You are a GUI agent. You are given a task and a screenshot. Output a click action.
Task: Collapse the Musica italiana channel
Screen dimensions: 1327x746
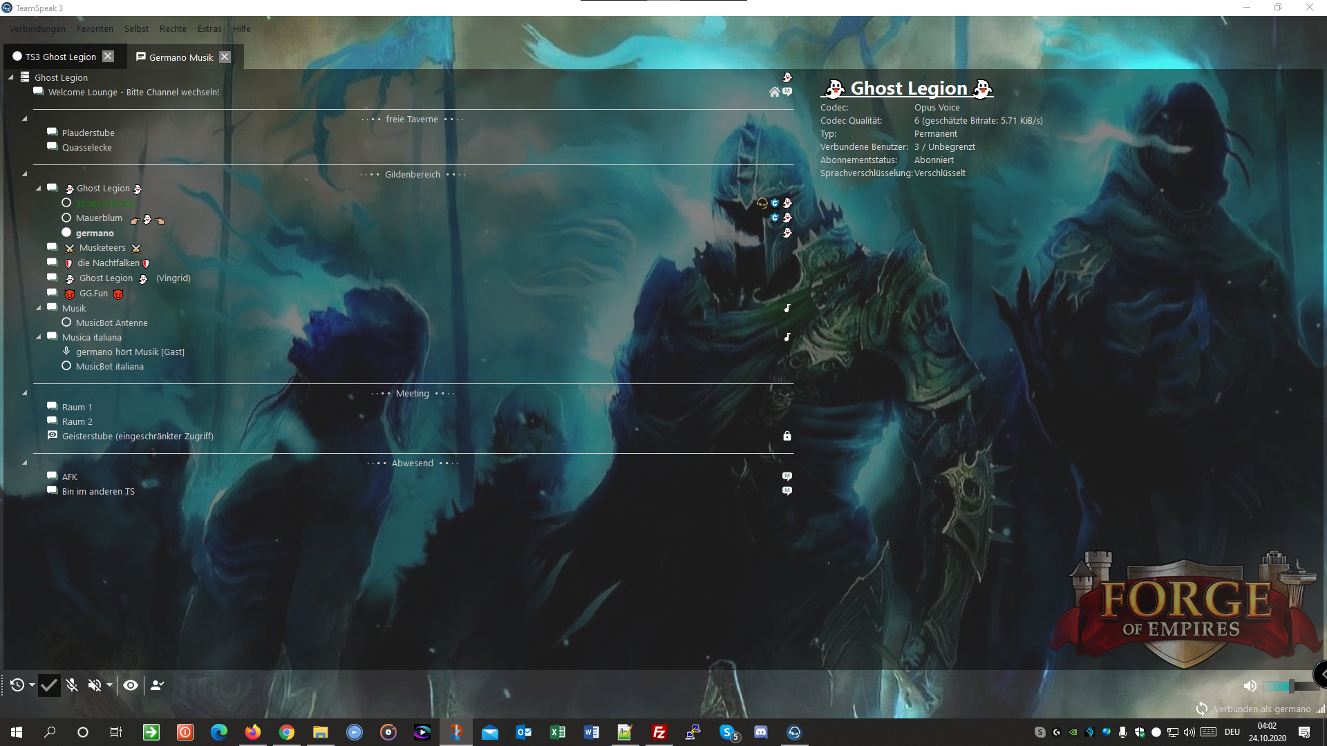click(x=39, y=337)
